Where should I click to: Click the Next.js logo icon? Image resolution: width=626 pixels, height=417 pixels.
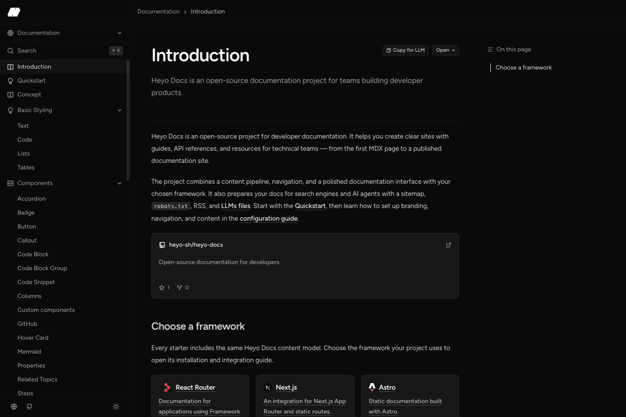pyautogui.click(x=268, y=387)
